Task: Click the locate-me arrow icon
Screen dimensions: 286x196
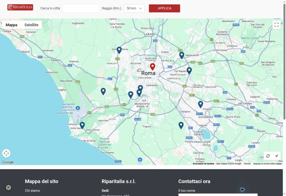Action: pyautogui.click(x=276, y=156)
